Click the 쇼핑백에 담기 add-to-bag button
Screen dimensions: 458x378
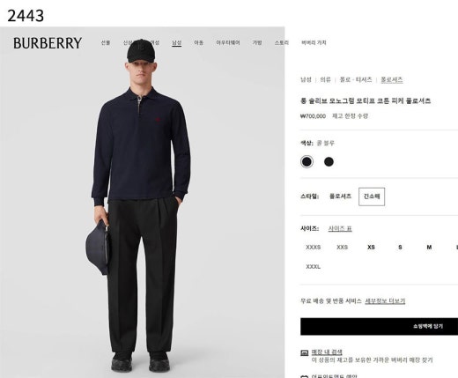(x=379, y=326)
